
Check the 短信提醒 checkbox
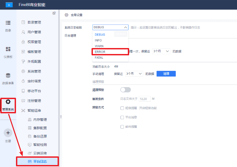(122, 108)
